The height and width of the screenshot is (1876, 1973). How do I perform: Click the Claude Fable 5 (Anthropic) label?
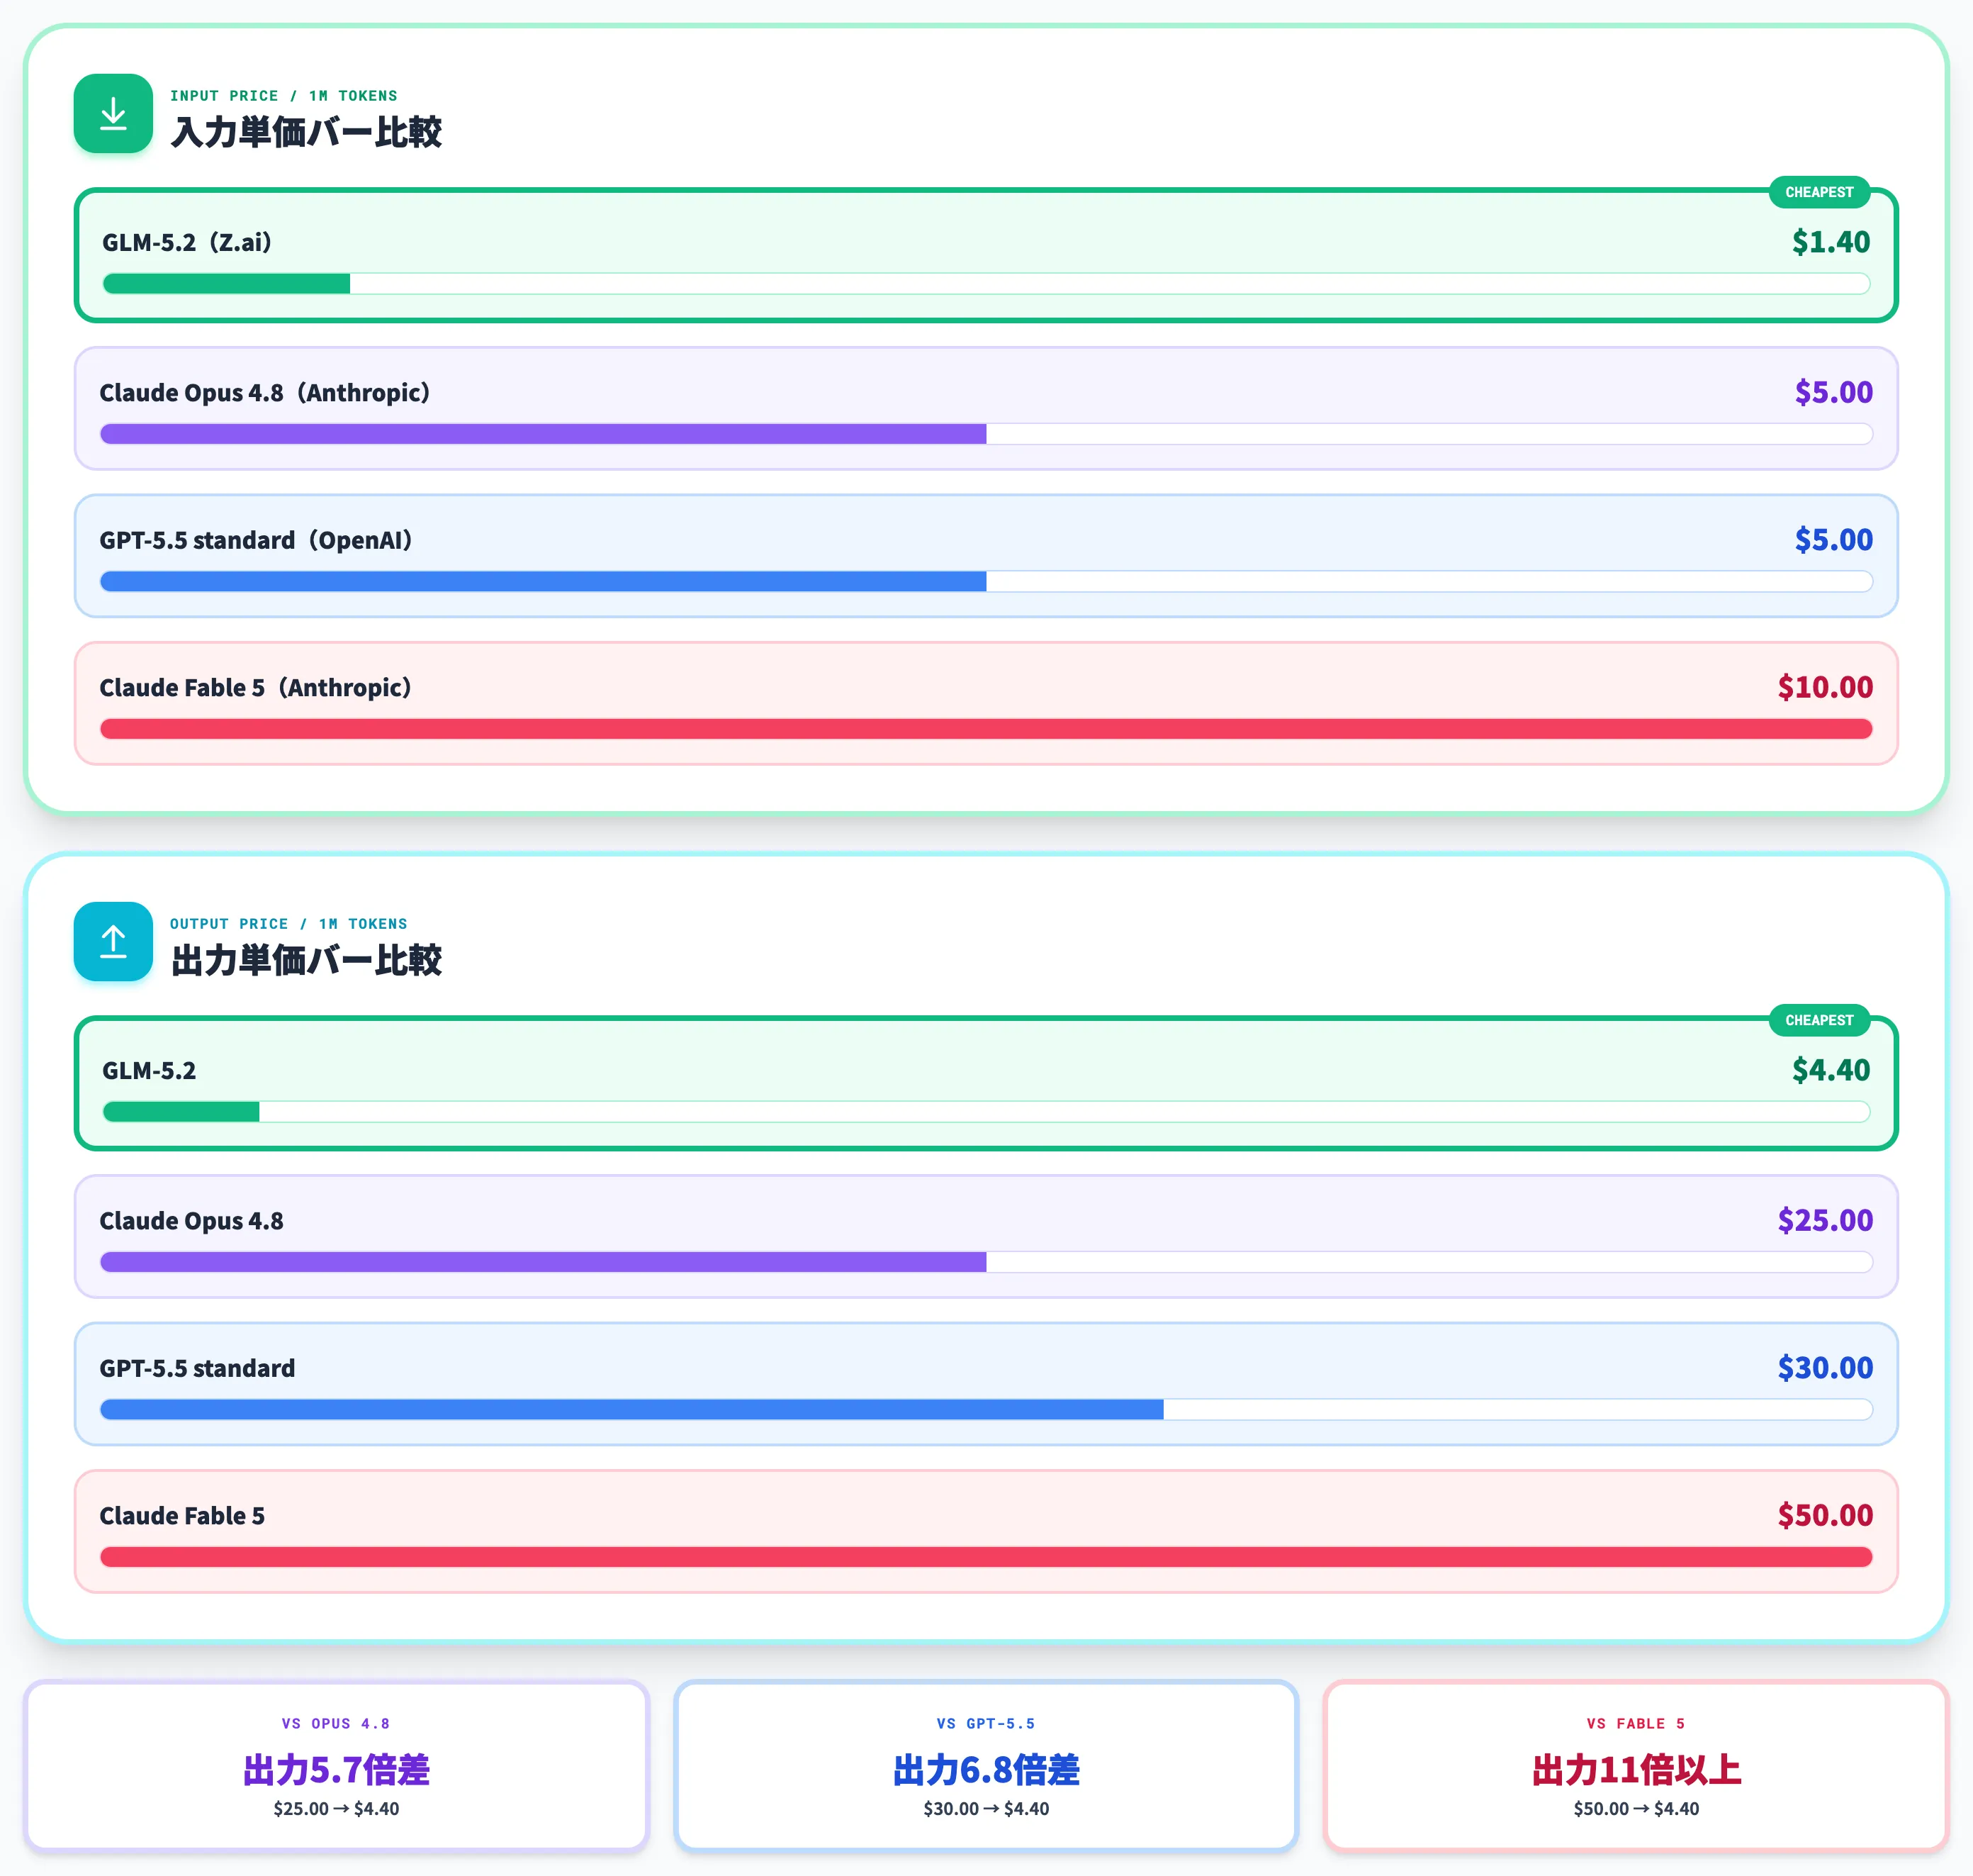(x=256, y=688)
